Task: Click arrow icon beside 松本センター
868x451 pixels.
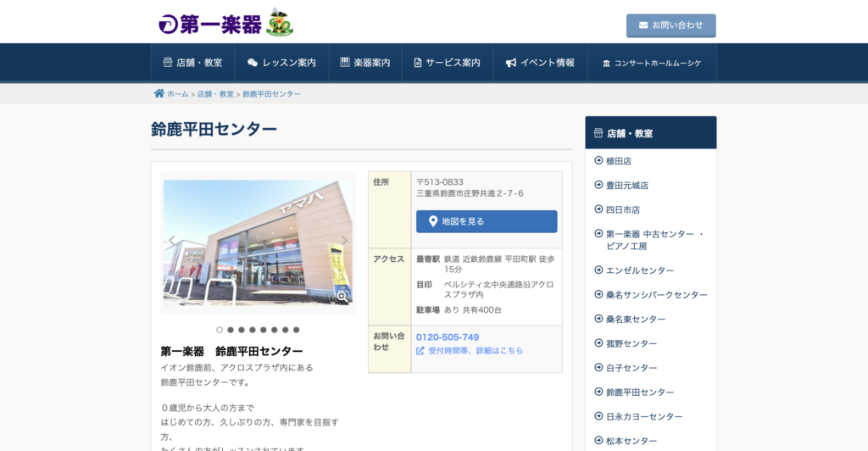Action: click(598, 441)
